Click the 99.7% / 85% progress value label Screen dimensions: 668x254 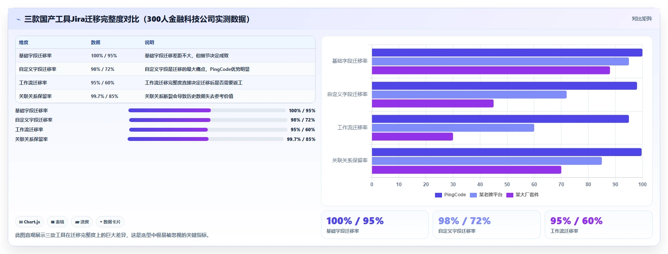click(301, 139)
